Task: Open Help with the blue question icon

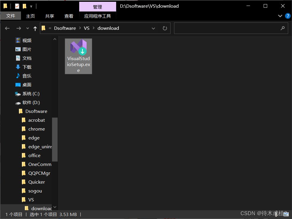Action: pos(288,16)
